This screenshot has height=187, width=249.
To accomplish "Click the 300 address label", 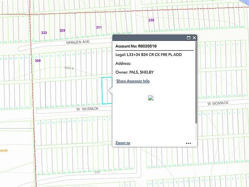I will pyautogui.click(x=38, y=61).
